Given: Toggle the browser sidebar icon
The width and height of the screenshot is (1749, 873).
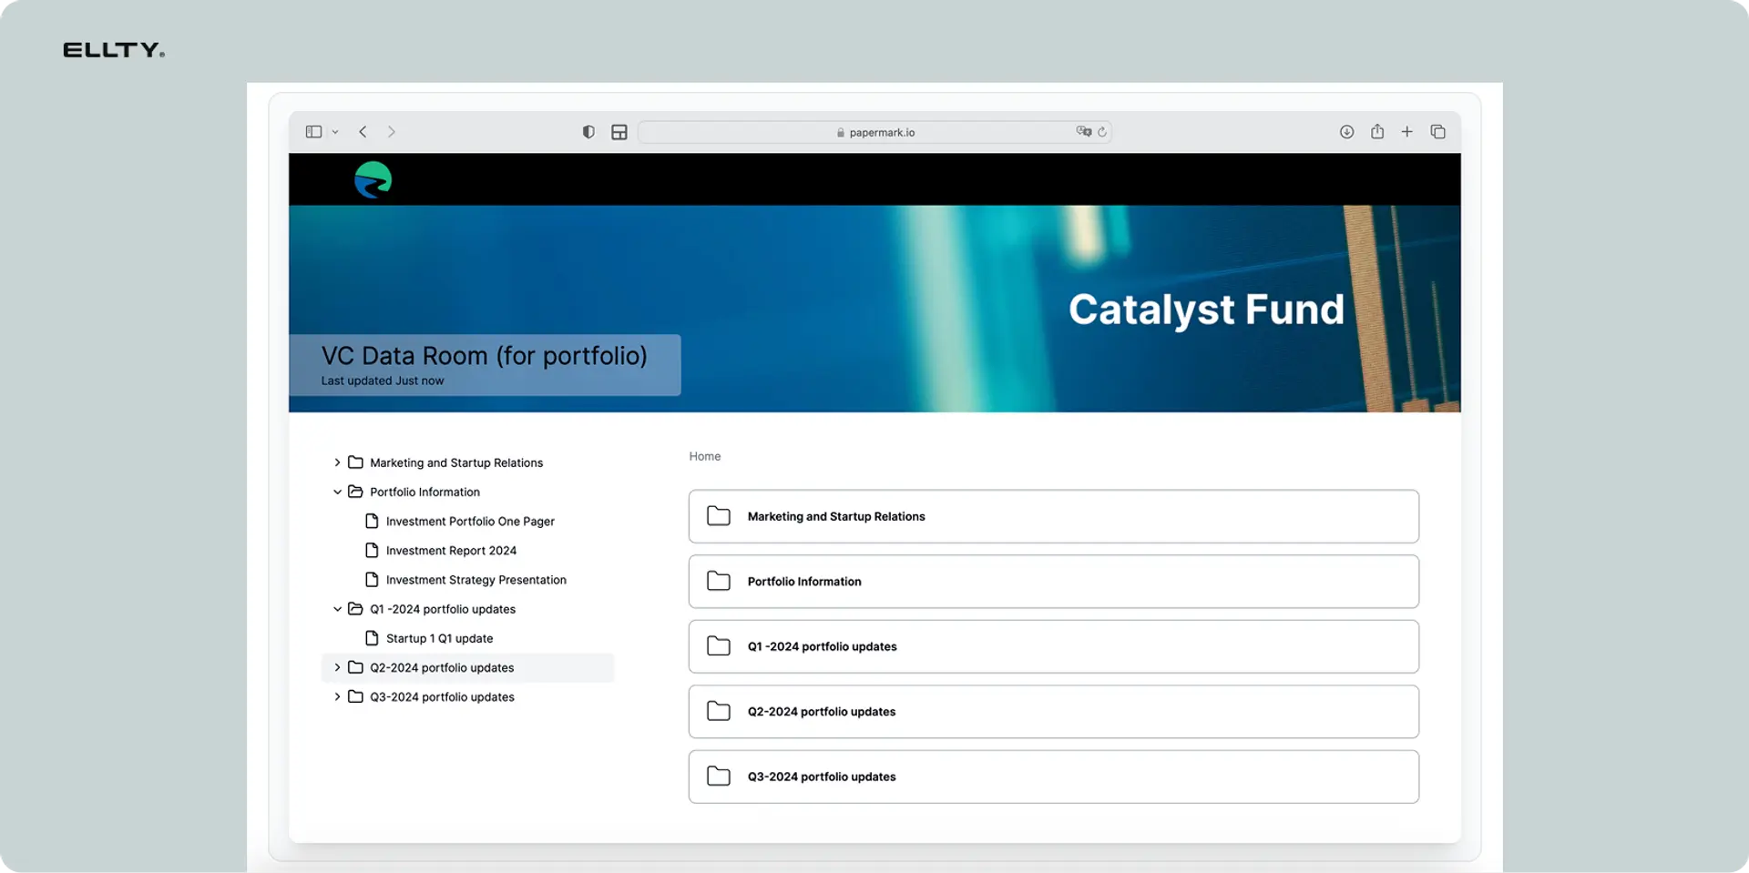Looking at the screenshot, I should click(313, 132).
